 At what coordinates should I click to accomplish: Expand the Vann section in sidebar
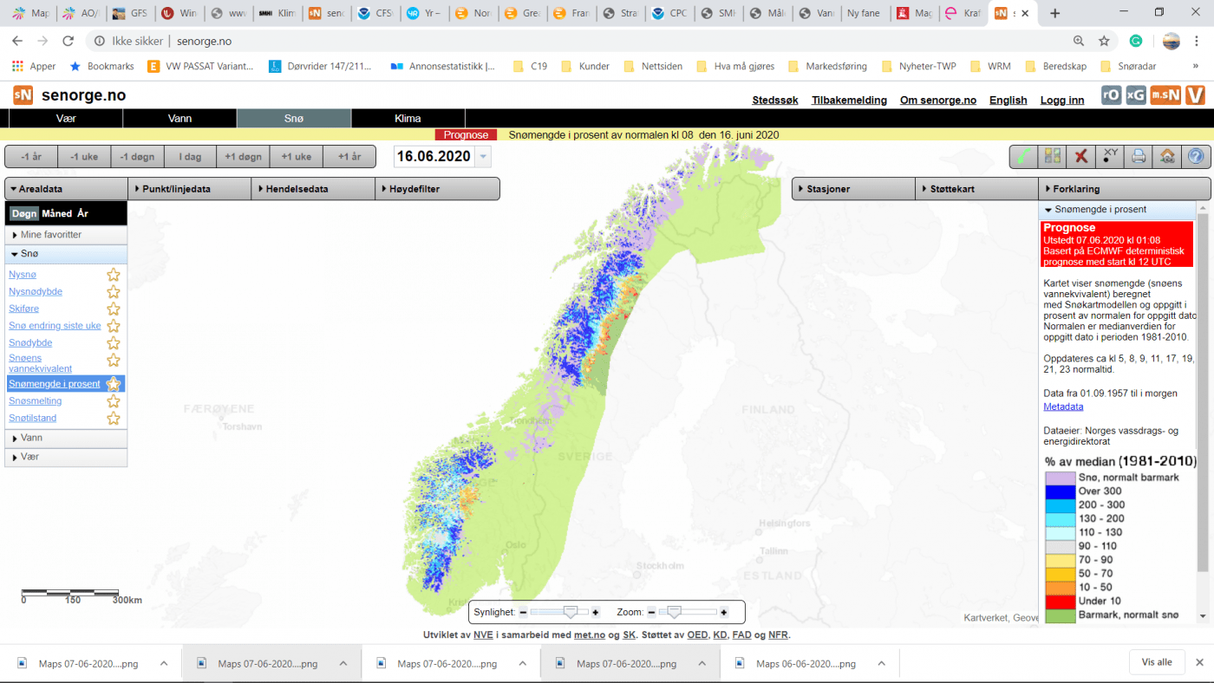click(66, 438)
